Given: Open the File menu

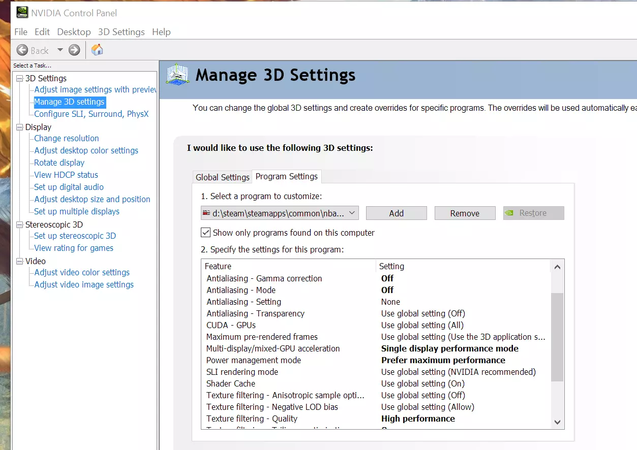Looking at the screenshot, I should [21, 32].
